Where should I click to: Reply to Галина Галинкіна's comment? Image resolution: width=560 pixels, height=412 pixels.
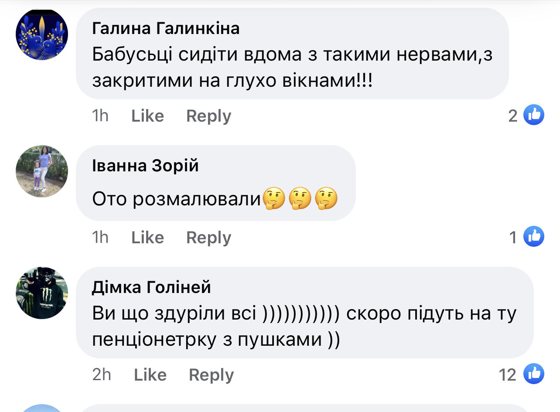click(208, 116)
